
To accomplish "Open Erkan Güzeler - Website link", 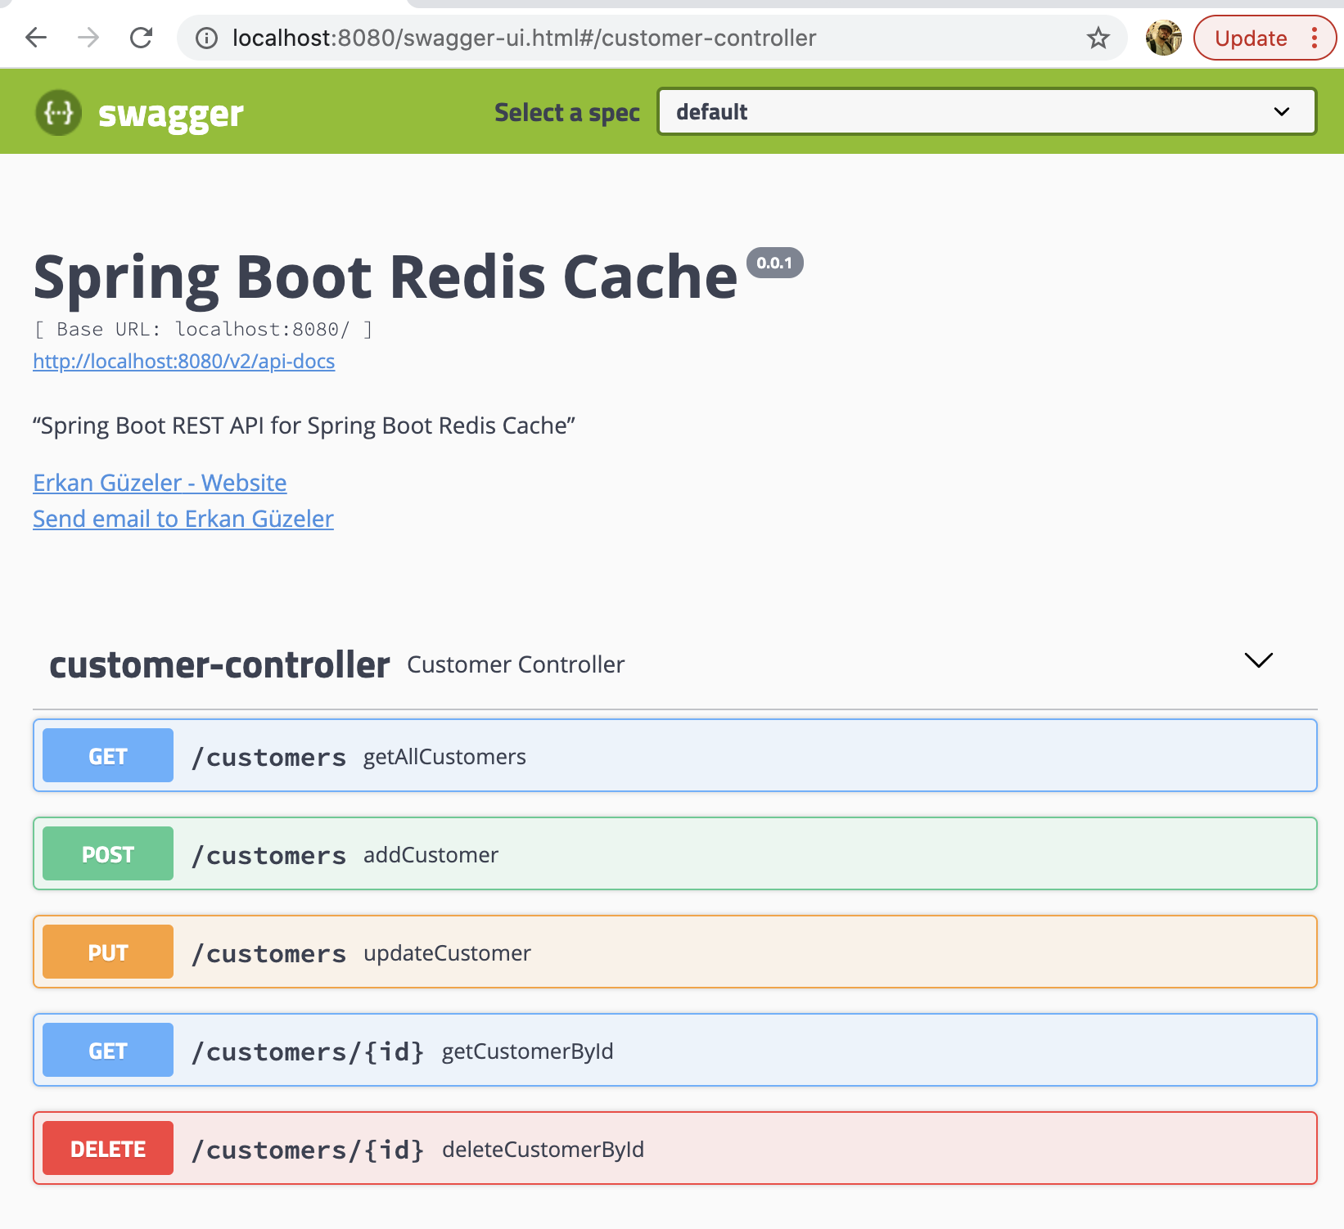I will 160,483.
